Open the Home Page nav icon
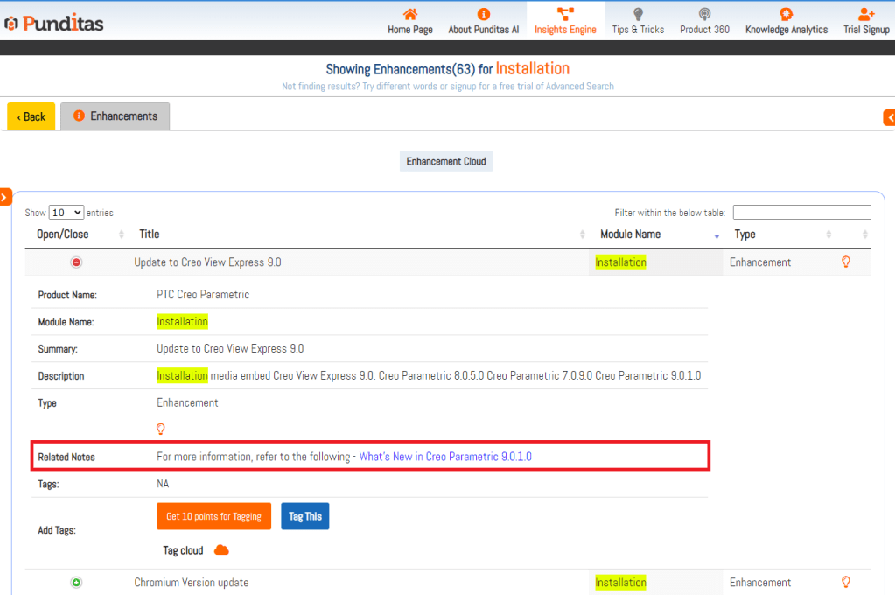 click(x=409, y=14)
